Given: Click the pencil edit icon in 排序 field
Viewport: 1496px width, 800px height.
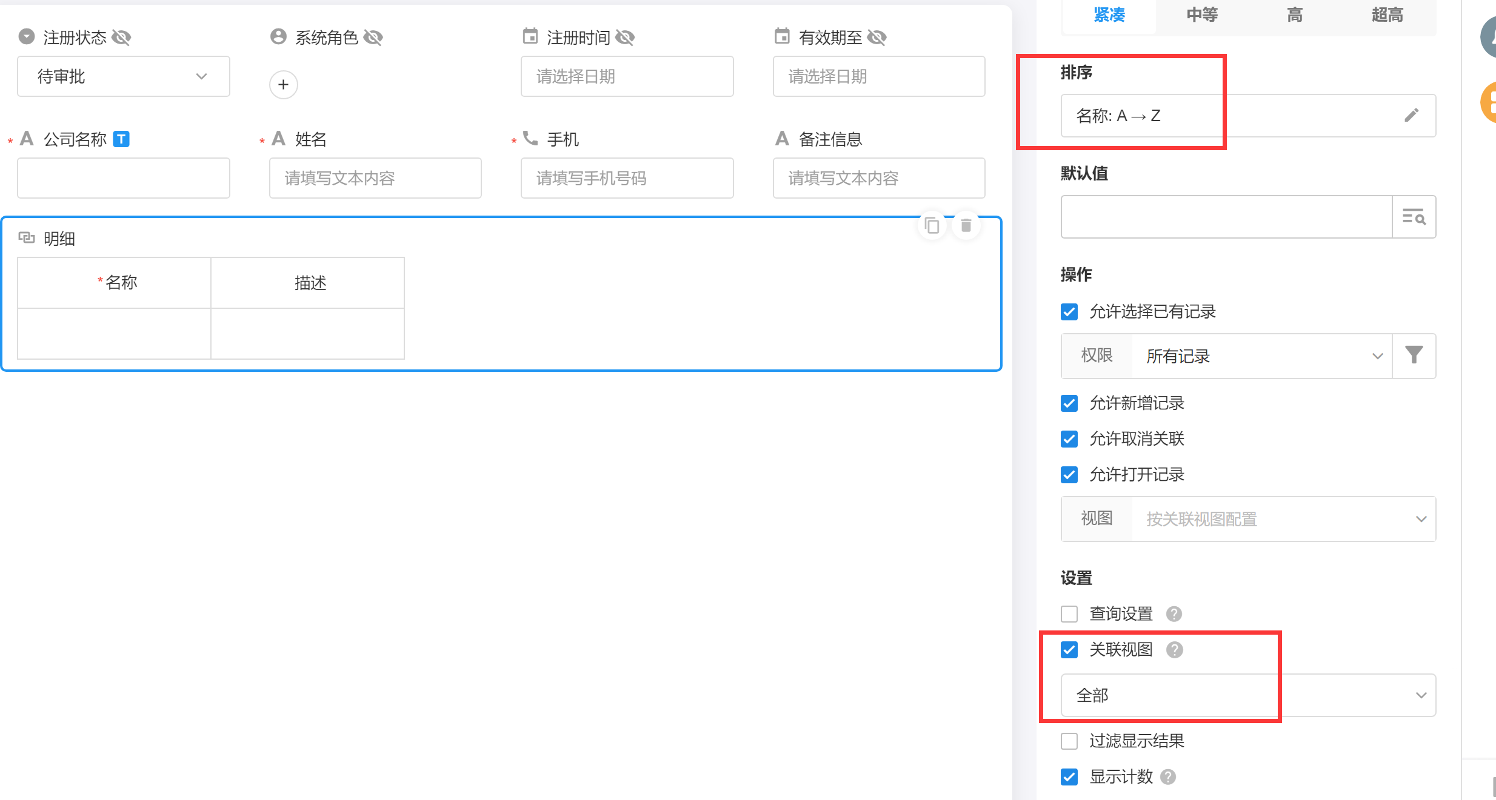Looking at the screenshot, I should coord(1411,115).
